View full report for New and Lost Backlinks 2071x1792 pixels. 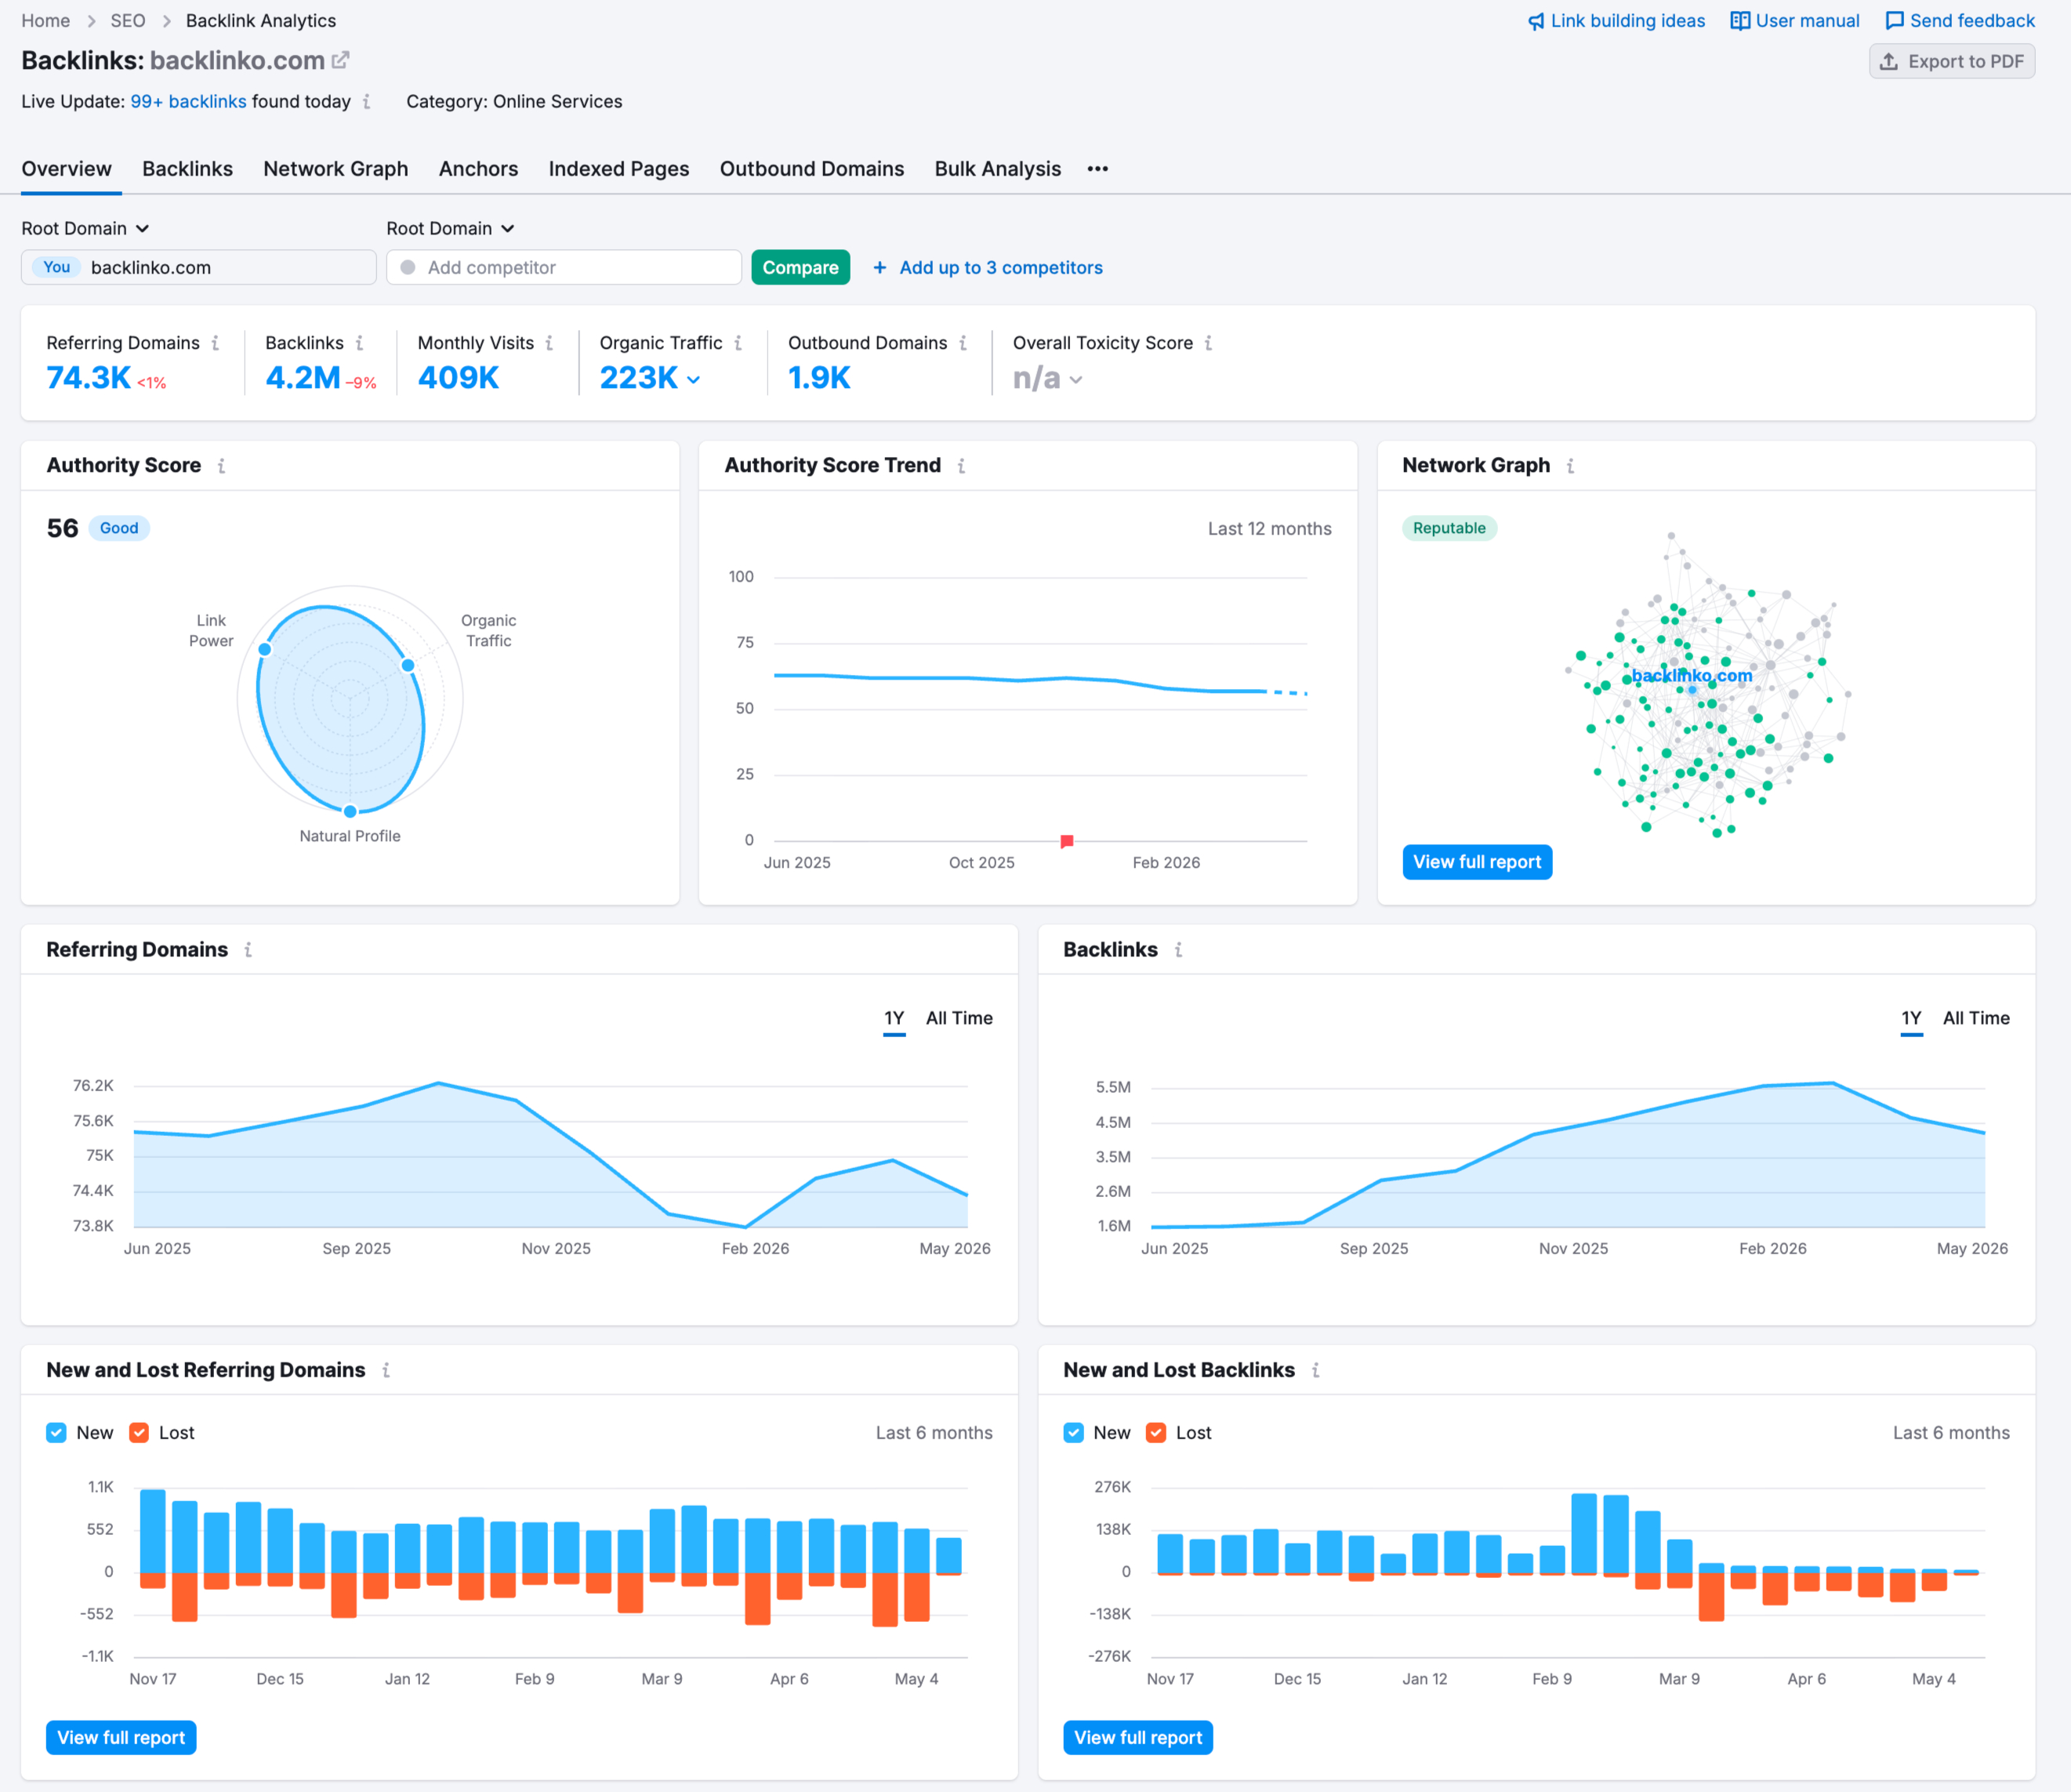pyautogui.click(x=1137, y=1738)
